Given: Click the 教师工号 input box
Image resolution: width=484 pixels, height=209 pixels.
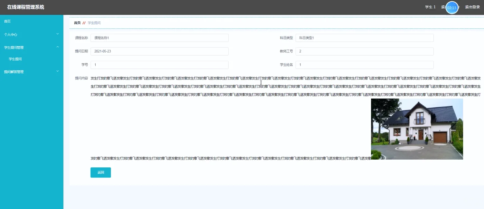Looking at the screenshot, I should point(365,51).
